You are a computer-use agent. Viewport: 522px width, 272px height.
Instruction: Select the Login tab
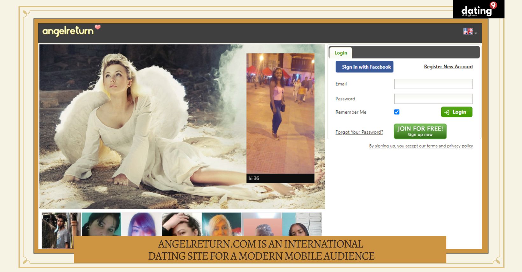(x=341, y=53)
